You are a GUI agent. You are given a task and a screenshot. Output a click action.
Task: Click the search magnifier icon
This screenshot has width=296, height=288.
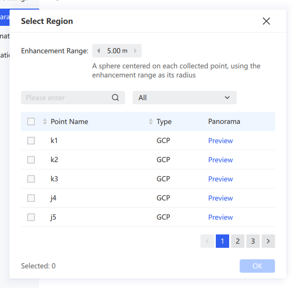(x=116, y=98)
